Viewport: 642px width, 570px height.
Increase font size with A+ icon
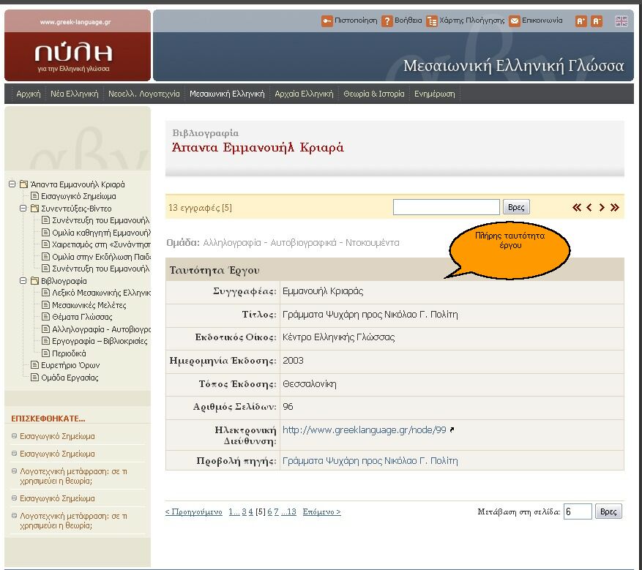[x=581, y=21]
